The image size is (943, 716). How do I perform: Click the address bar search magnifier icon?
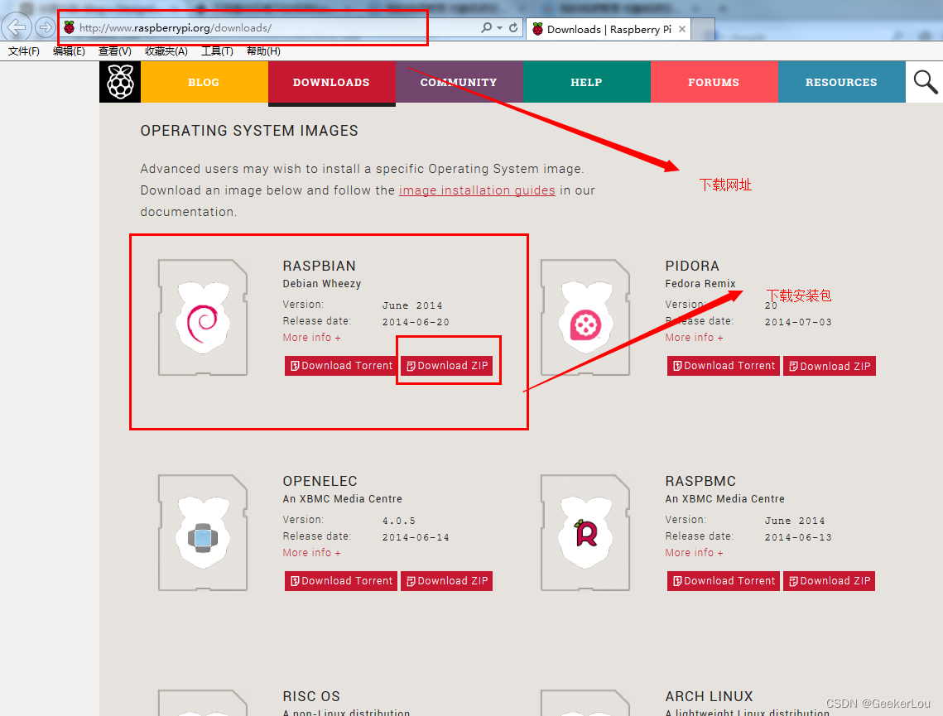point(486,27)
